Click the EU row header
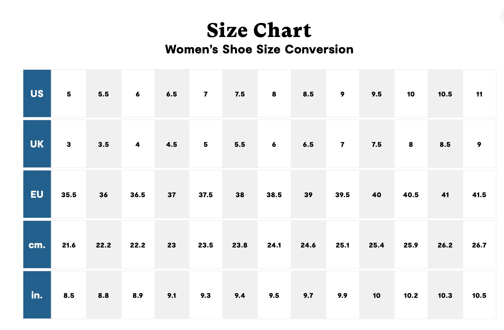Screen dimensions: 504x330 37,194
